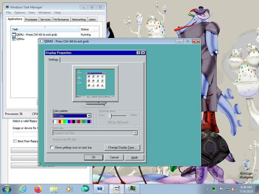Click the Processes: 36 status entry
The height and width of the screenshot is (194, 259).
coord(14,114)
